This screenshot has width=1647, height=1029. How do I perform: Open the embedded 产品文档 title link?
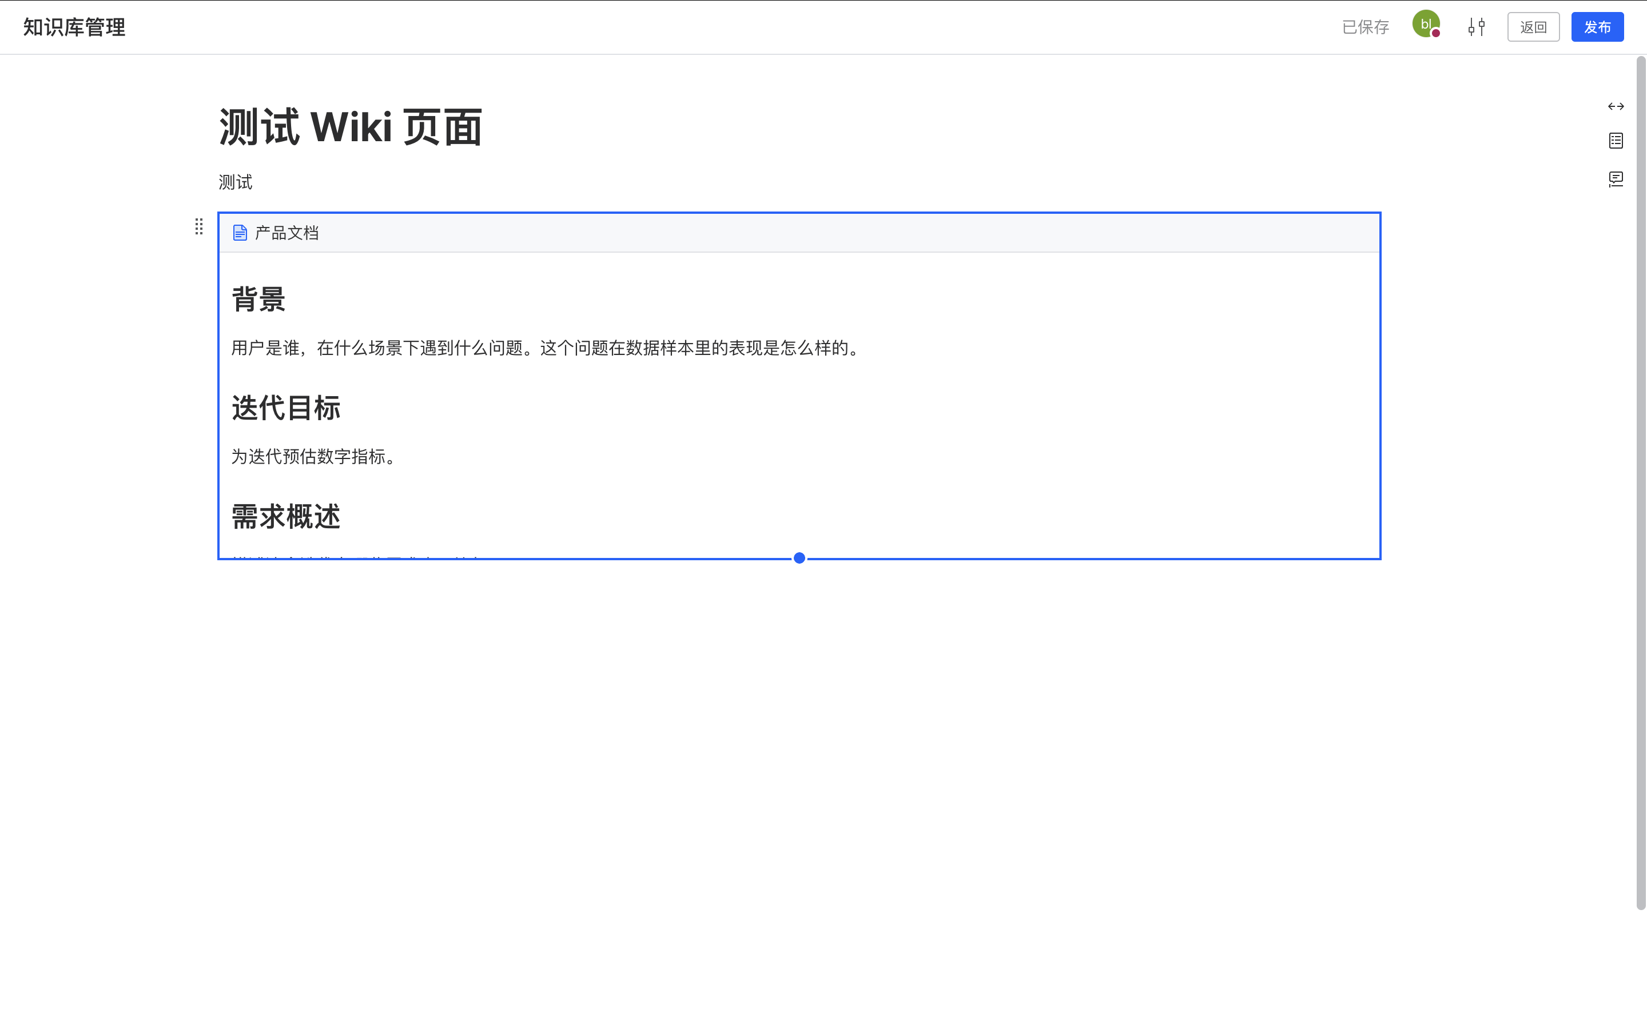(x=287, y=233)
